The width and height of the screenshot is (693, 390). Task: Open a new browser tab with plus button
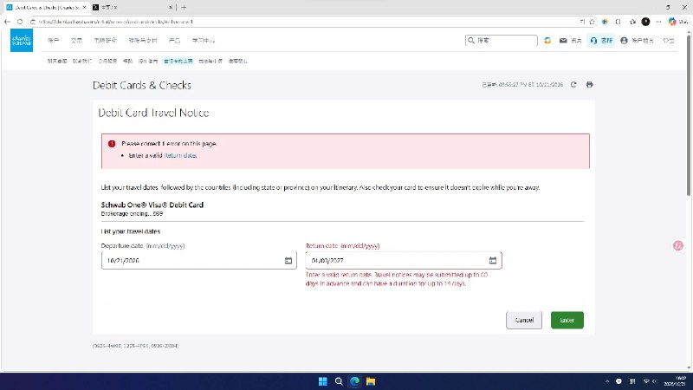coord(184,8)
